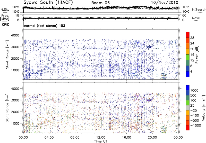Click the '08:00' time axis tick label
The width and height of the screenshot is (206, 143).
[75, 138]
